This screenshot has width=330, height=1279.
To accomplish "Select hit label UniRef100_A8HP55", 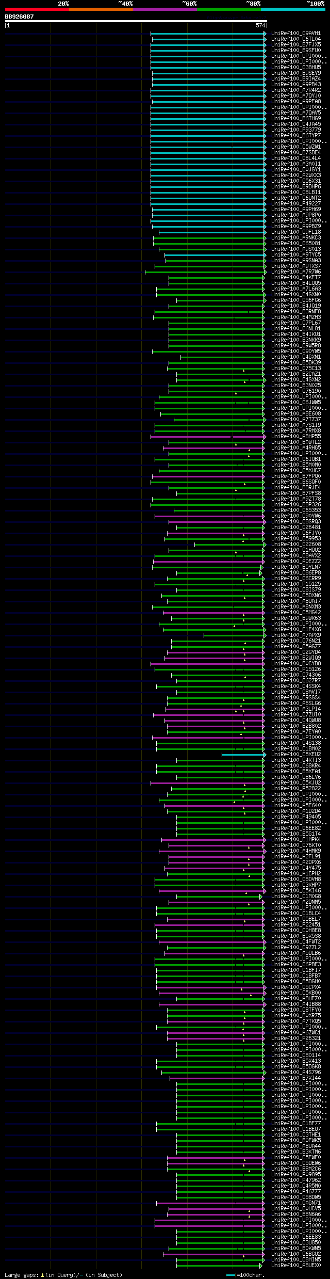I will point(296,436).
